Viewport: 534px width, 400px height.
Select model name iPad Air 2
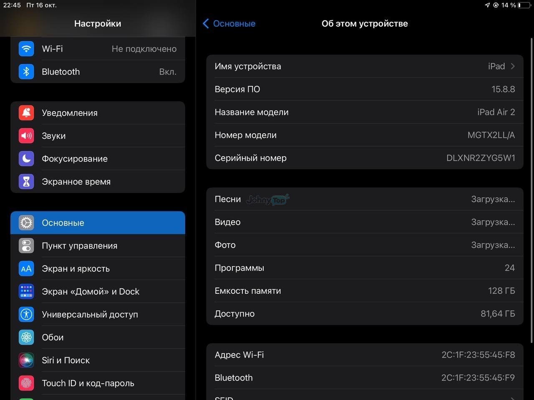496,112
